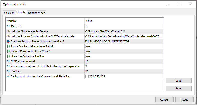Screen dimensions: 197x105
Task: Switch to the Dependencies tab
Action: point(37,13)
